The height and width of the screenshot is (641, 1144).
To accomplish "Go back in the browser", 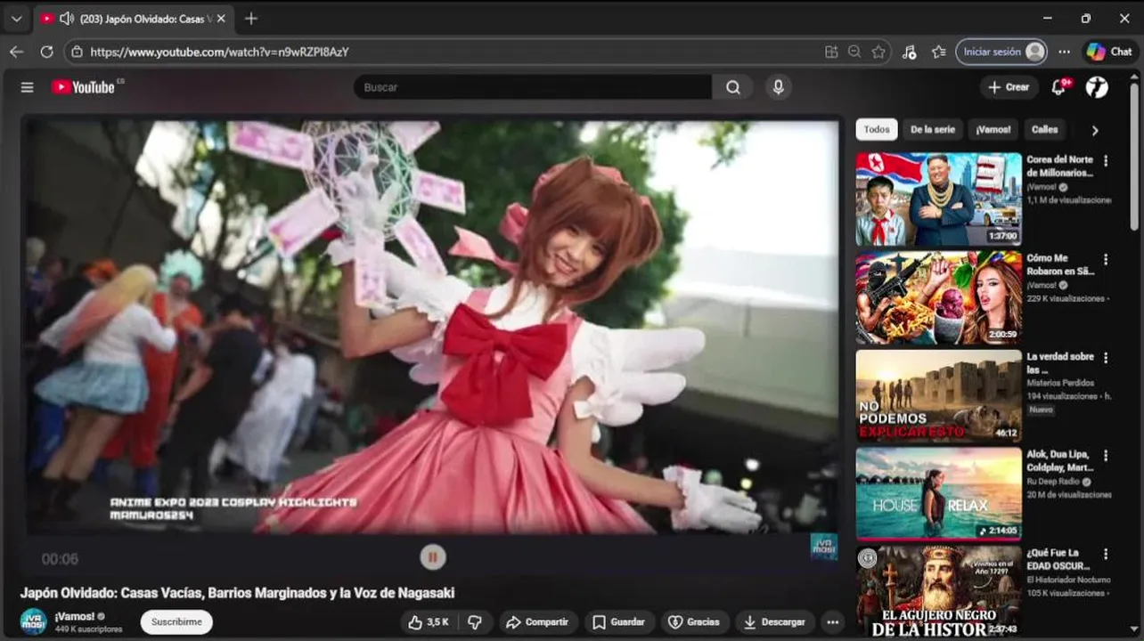I will coord(16,52).
